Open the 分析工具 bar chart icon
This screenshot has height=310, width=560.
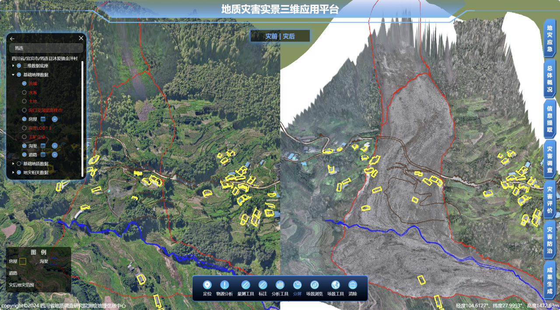click(280, 285)
